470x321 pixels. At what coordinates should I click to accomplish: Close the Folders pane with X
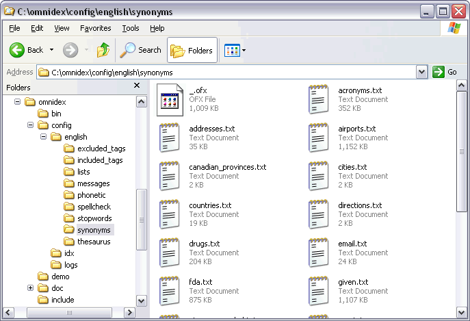pos(137,85)
